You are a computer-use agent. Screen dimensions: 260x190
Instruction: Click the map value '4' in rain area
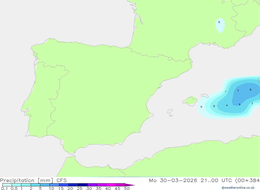tap(227, 105)
